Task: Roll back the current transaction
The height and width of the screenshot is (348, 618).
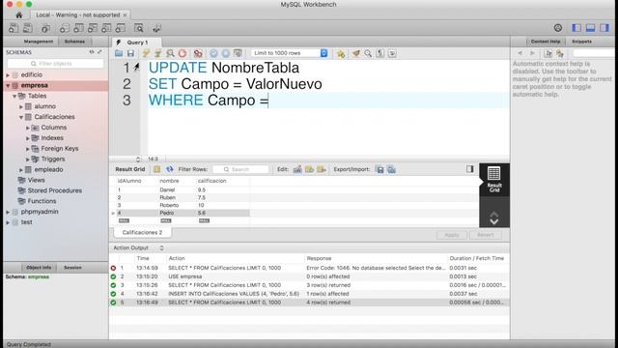Action: click(226, 53)
